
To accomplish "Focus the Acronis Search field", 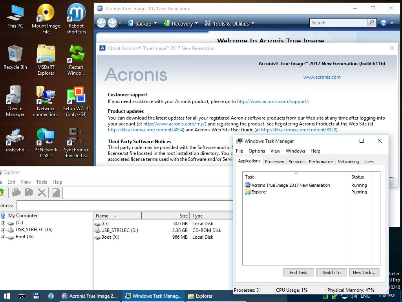I will 338,22.
